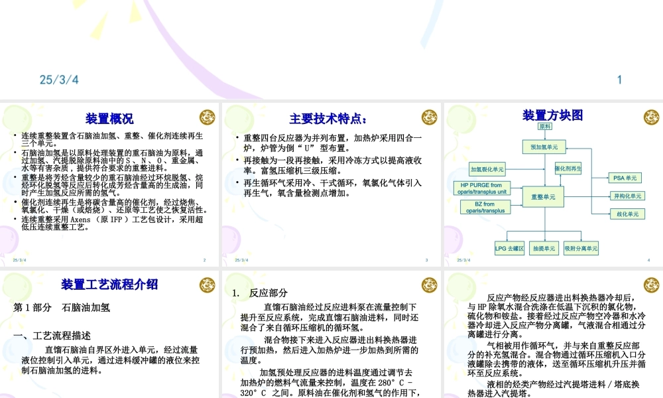
Task: Click page number 2 on the 装置概况 slide
Action: tap(205, 260)
